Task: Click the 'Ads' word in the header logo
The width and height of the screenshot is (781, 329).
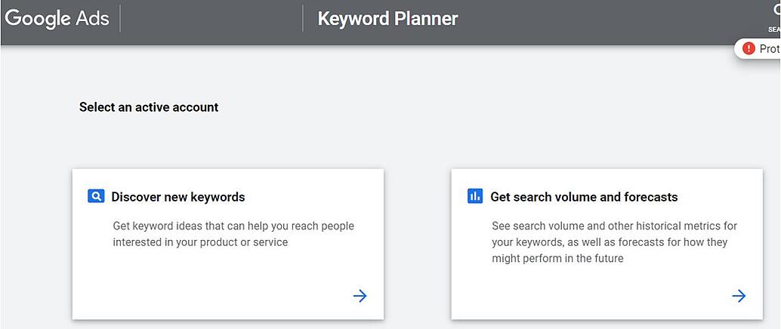Action: click(x=92, y=19)
